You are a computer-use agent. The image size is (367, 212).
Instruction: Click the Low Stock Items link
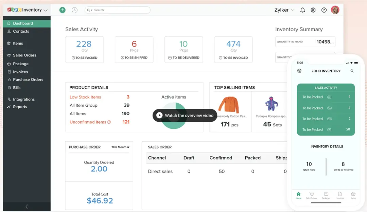(85, 97)
